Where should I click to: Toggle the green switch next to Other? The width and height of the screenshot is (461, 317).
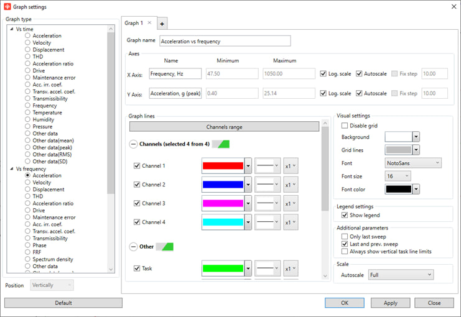[x=165, y=247]
